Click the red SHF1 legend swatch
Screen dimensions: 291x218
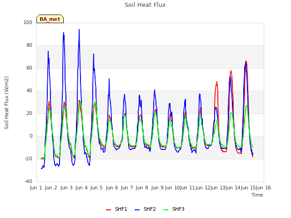click(x=108, y=210)
